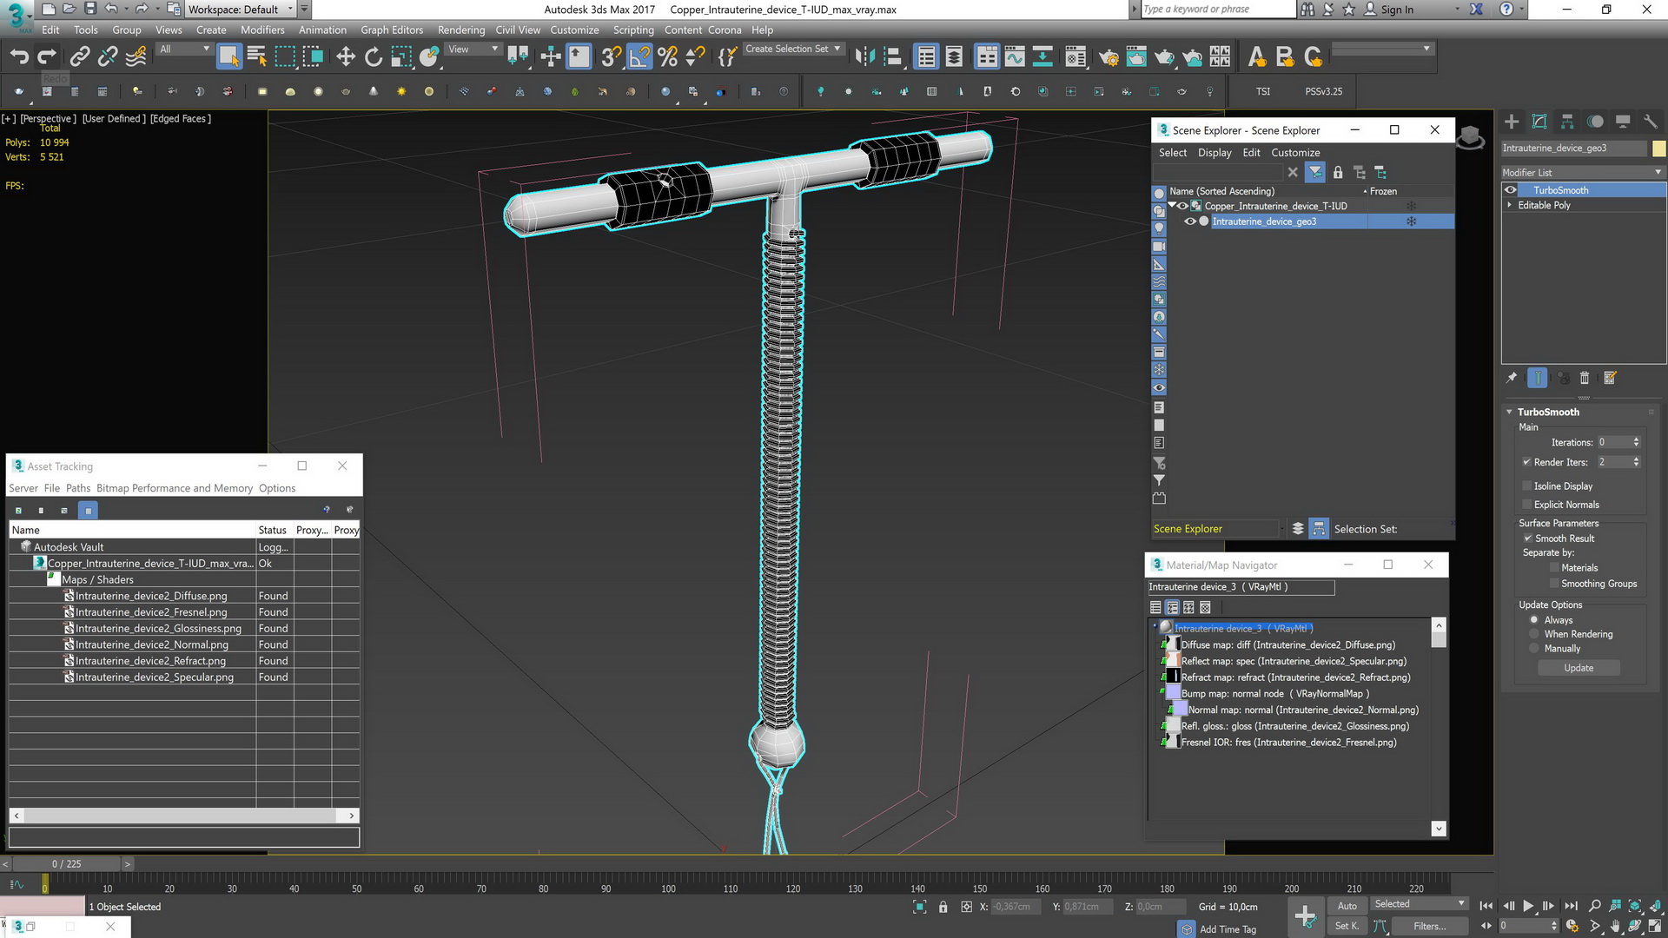Click the Key Mode toggle icon by the frame field
The height and width of the screenshot is (938, 1668).
click(x=1486, y=926)
